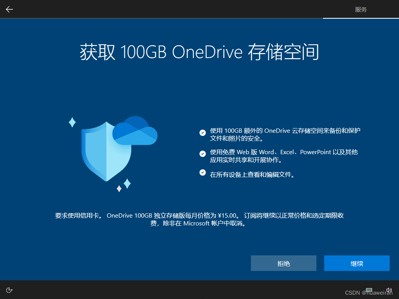Click the 拒绝 button

(x=284, y=263)
